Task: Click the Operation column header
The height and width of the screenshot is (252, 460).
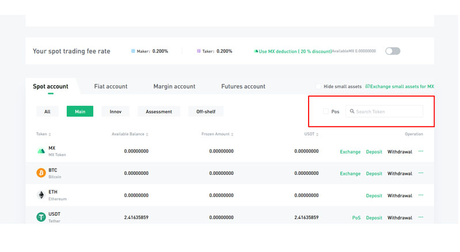Action: (x=414, y=134)
